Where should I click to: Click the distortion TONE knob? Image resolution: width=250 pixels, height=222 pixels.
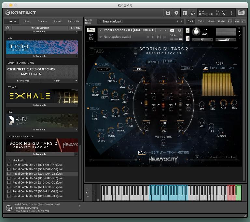pos(111,130)
